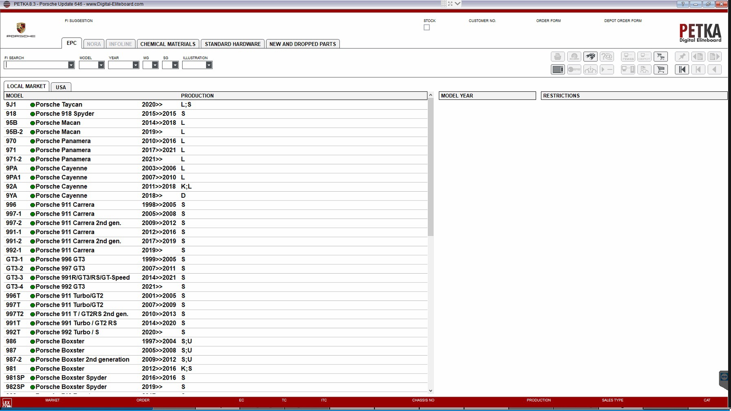Click the greyed left triangle back icon
The width and height of the screenshot is (731, 411).
click(x=714, y=70)
